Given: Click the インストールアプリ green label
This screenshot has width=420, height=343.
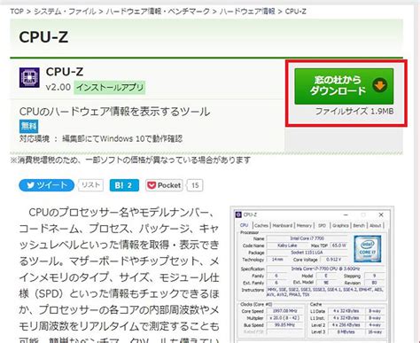Looking at the screenshot, I should click(x=110, y=88).
